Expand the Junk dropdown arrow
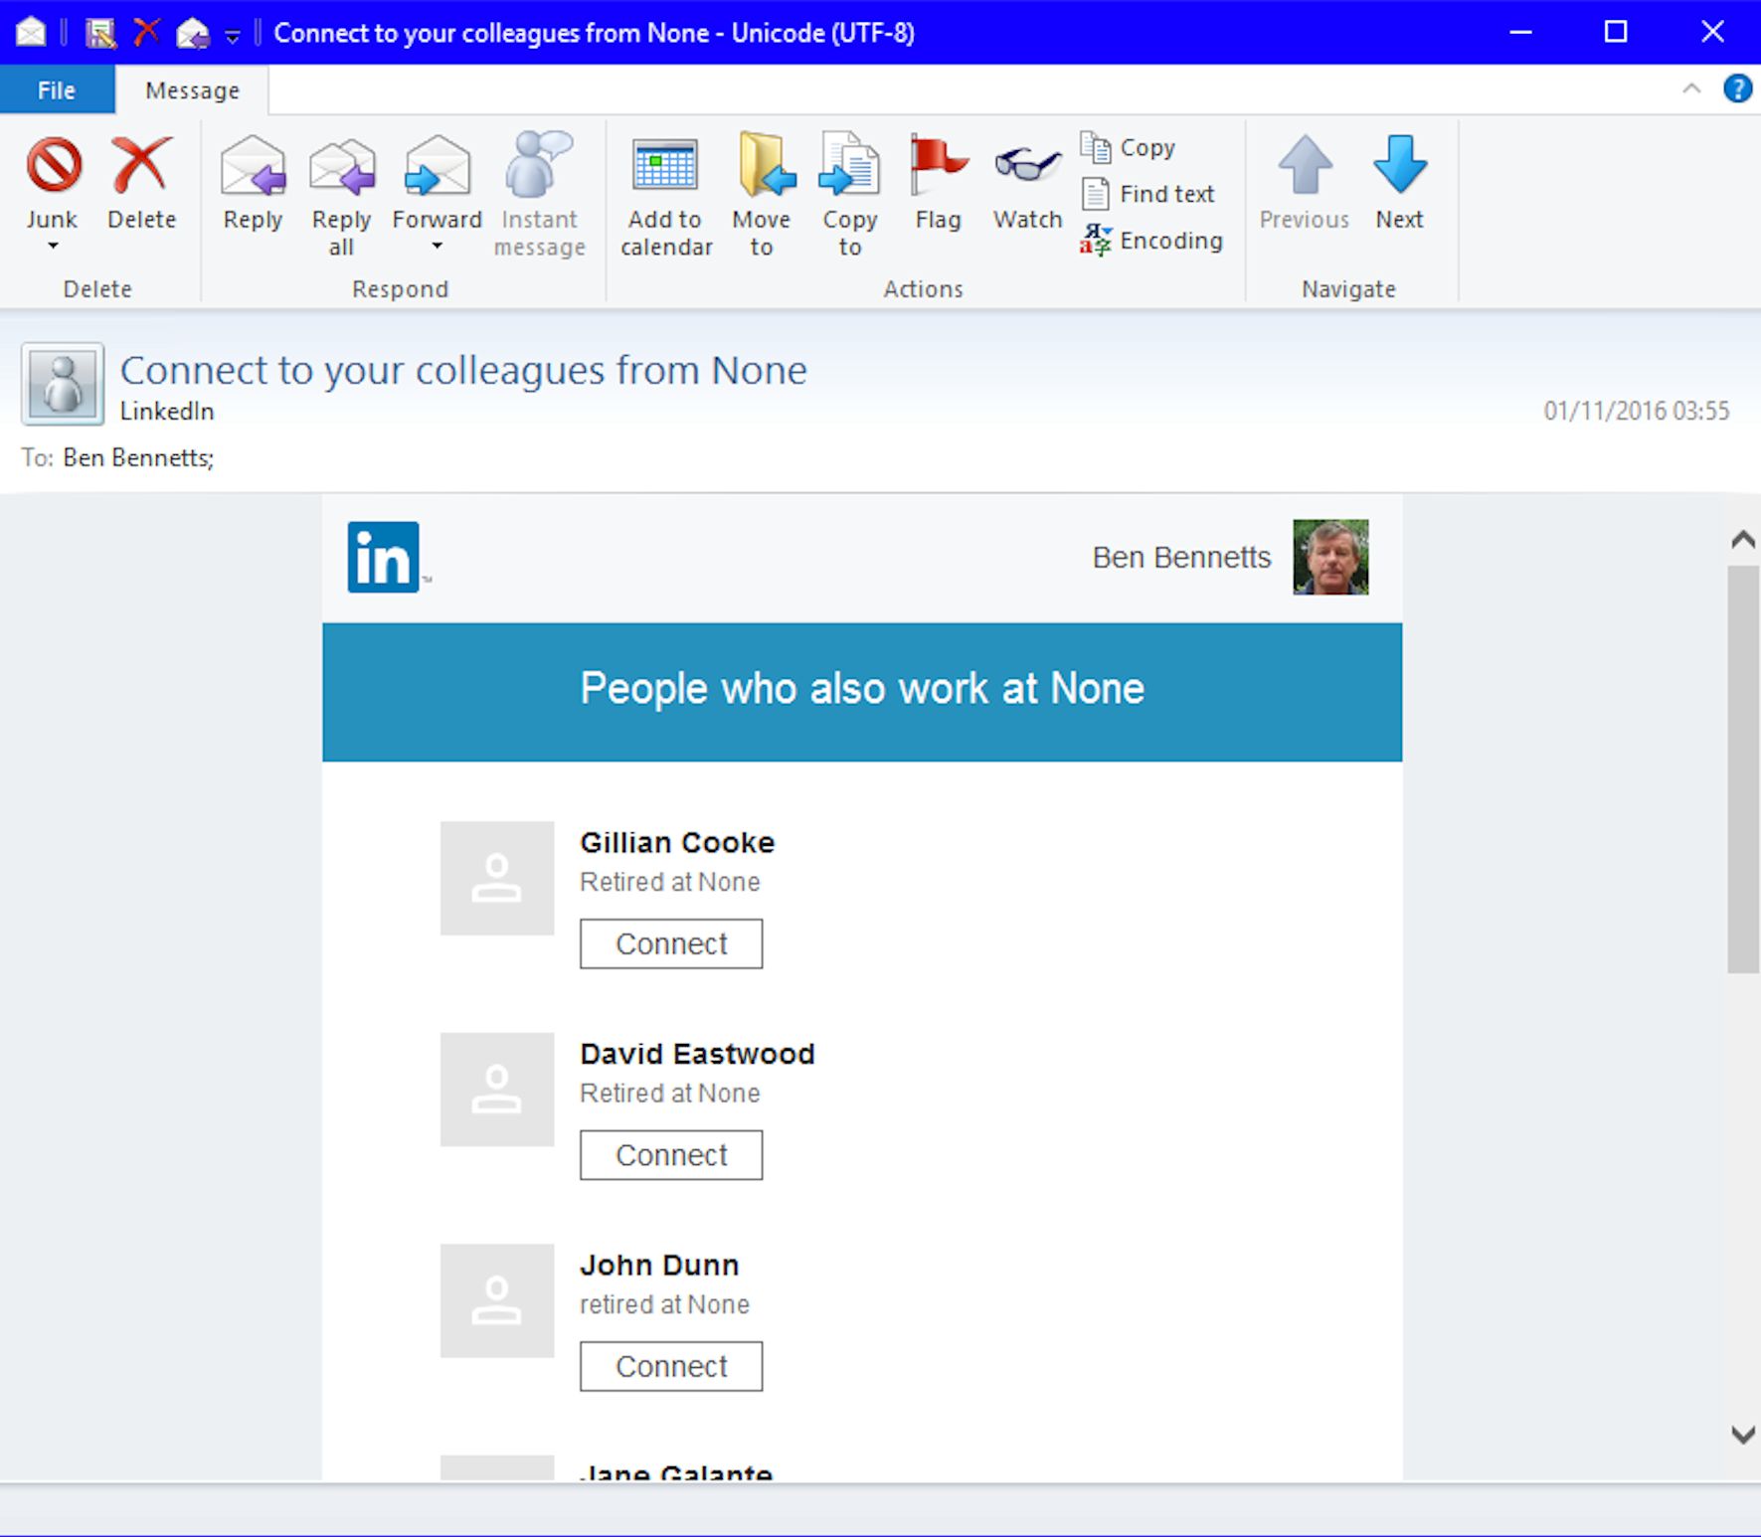 tap(53, 246)
